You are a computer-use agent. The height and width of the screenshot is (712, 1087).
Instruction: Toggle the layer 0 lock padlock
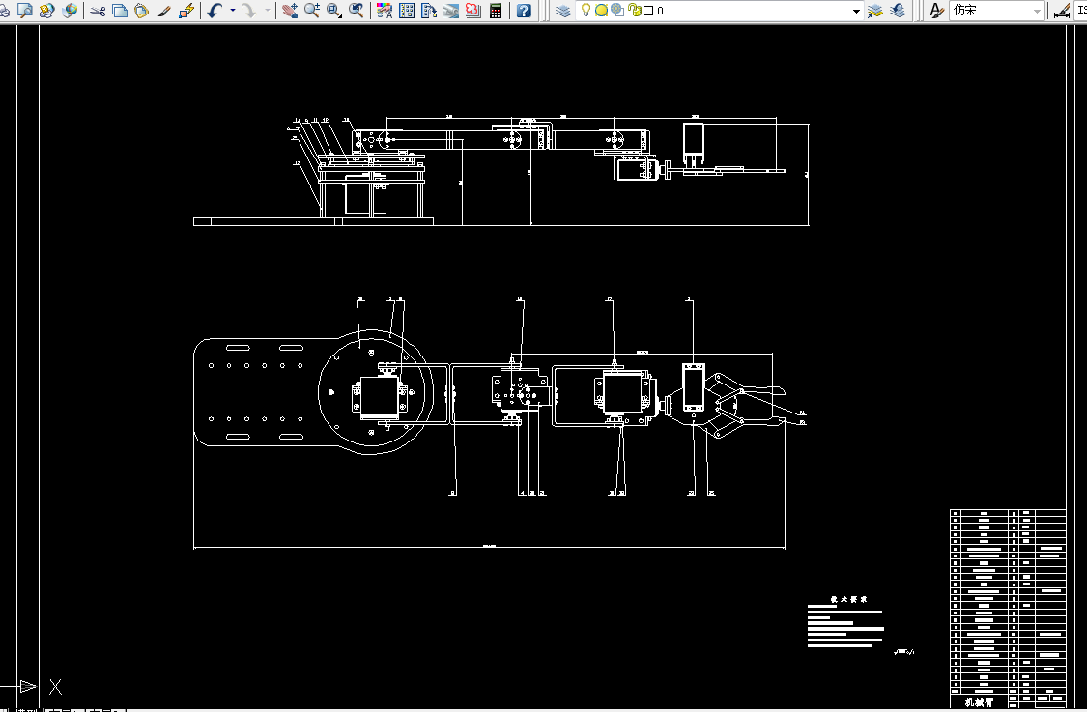(x=634, y=10)
